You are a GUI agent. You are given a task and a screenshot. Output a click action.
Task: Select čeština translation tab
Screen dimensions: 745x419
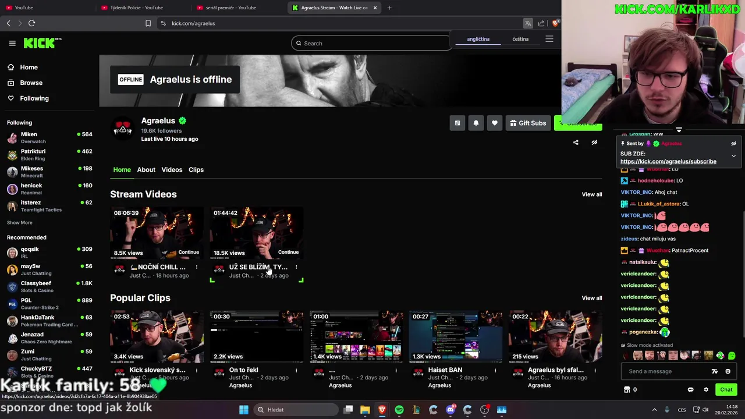pyautogui.click(x=520, y=39)
